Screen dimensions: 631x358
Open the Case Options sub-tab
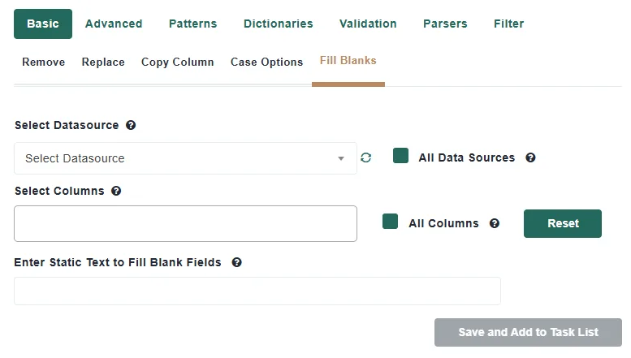click(x=266, y=63)
